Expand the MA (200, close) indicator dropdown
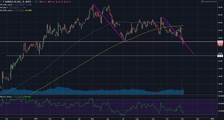 click(x=13, y=11)
